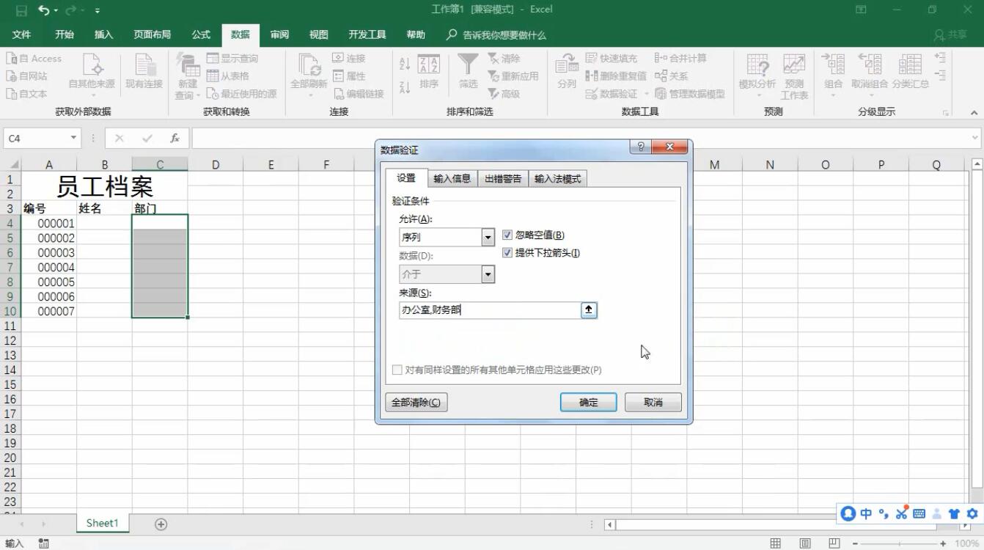Viewport: 984px width, 550px height.
Task: Expand the Name Box dropdown arrow
Action: pos(73,138)
